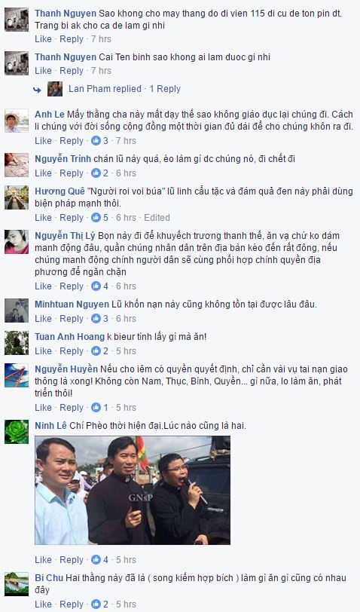This screenshot has height=612, width=360.
Task: Expand Lan Pham's 1 Reply thread
Action: [165, 89]
